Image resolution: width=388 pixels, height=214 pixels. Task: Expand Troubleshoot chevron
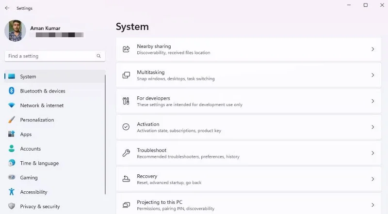[372, 153]
